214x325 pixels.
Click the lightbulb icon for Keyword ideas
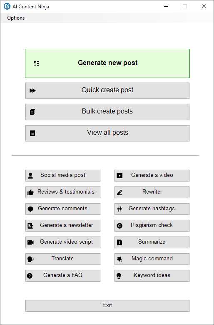(119, 276)
